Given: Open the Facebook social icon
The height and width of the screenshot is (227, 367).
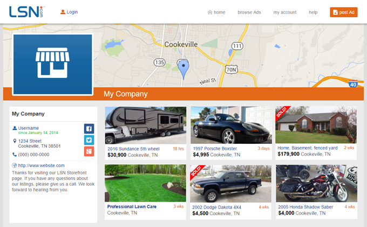Looking at the screenshot, I should click(89, 129).
